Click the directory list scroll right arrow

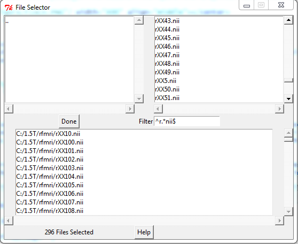pyautogui.click(x=130, y=109)
